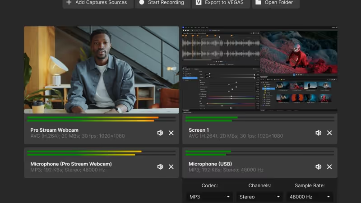This screenshot has height=203, width=361.
Task: Mute the Pro Stream Webcam video source
Action: point(160,133)
